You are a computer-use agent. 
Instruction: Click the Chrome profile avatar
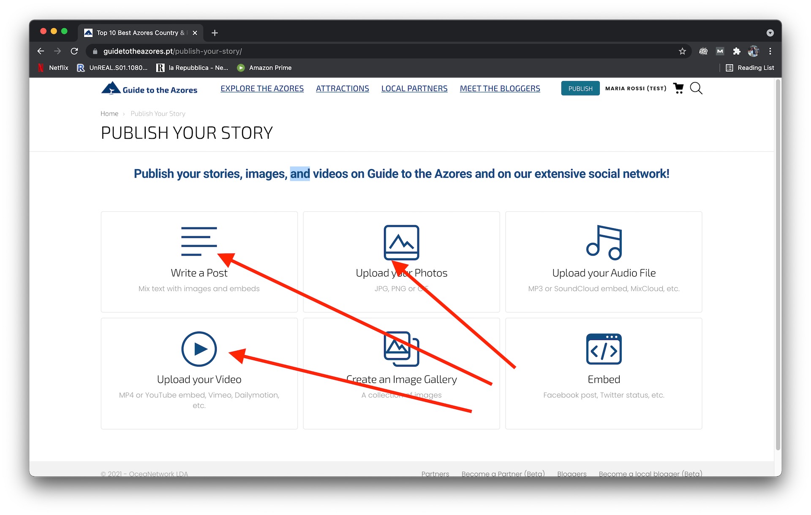coord(753,51)
